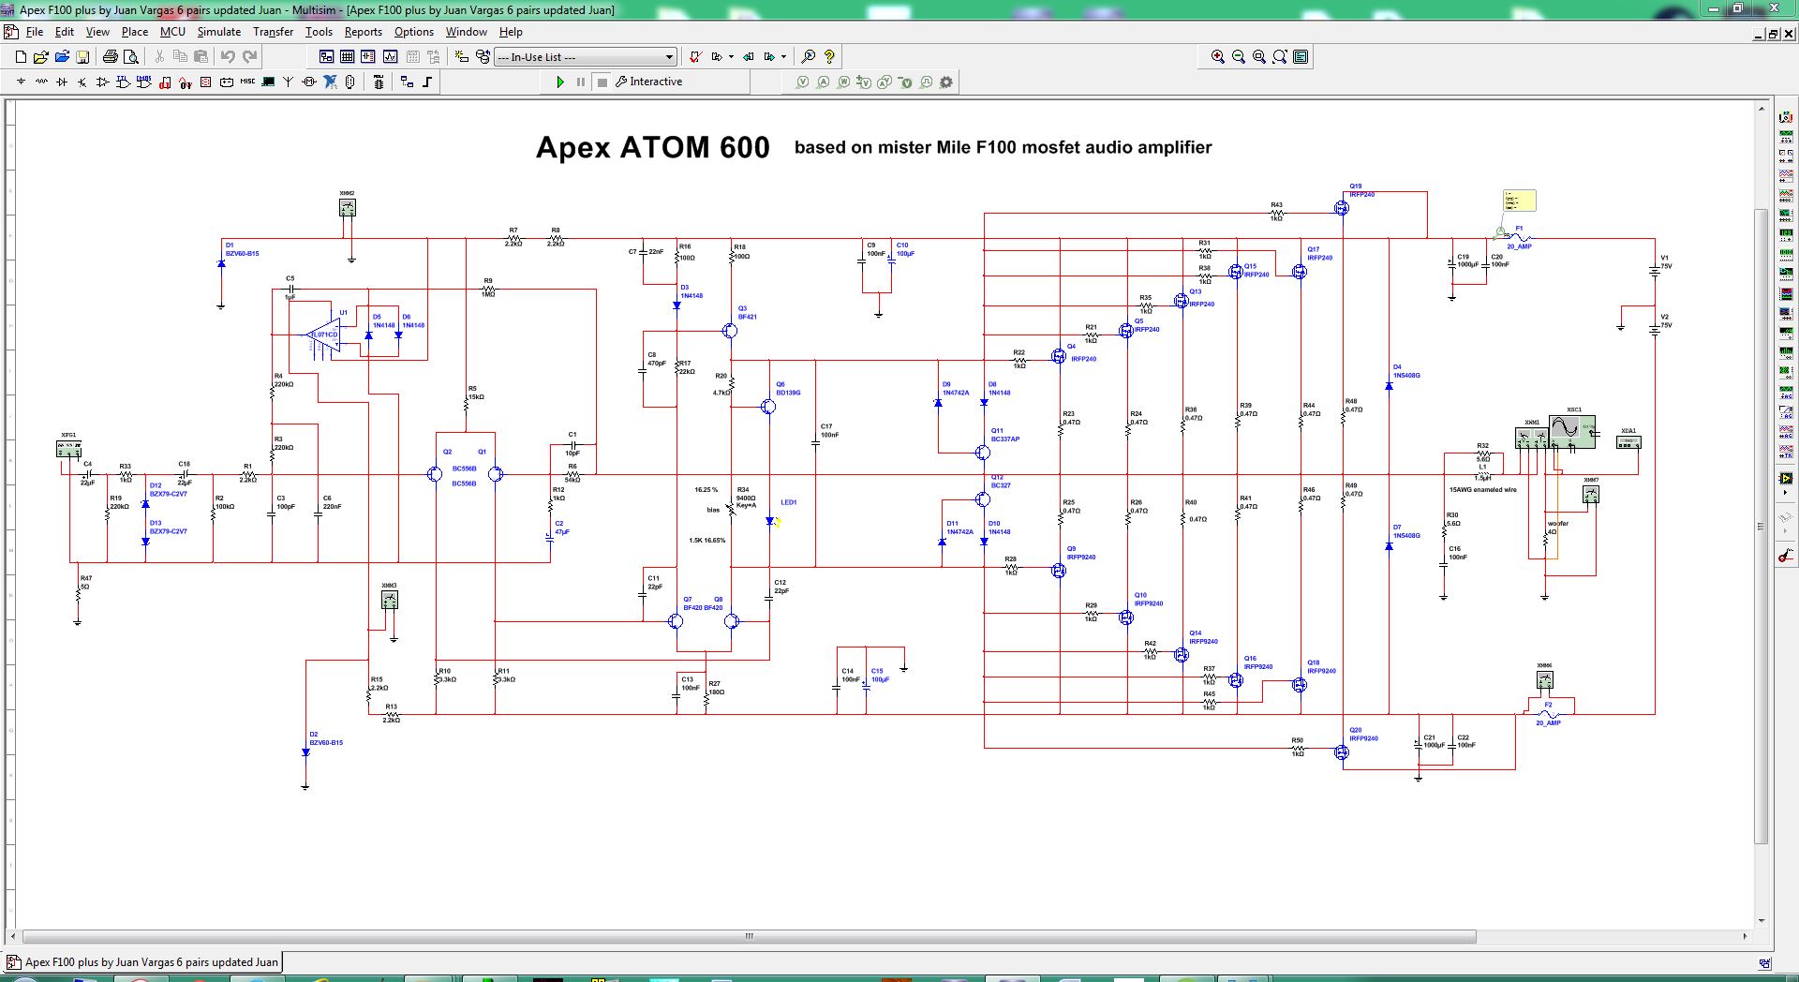Place a Basic component (resistor icon)
The width and height of the screenshot is (1799, 982).
(x=41, y=82)
